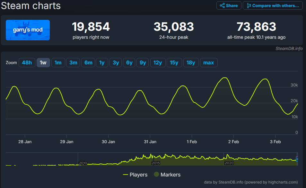306x188 pixels.
Task: Select the 6y zoom button
Action: tap(129, 63)
